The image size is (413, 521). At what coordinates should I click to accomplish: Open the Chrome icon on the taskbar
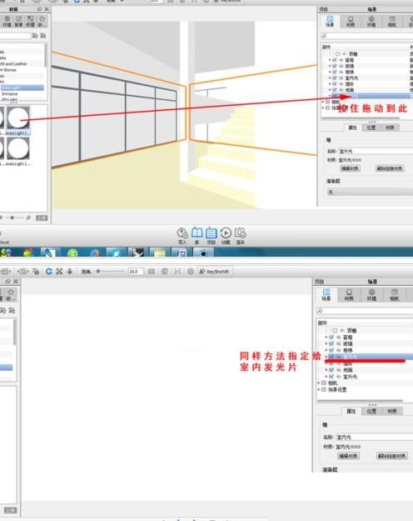[28, 253]
